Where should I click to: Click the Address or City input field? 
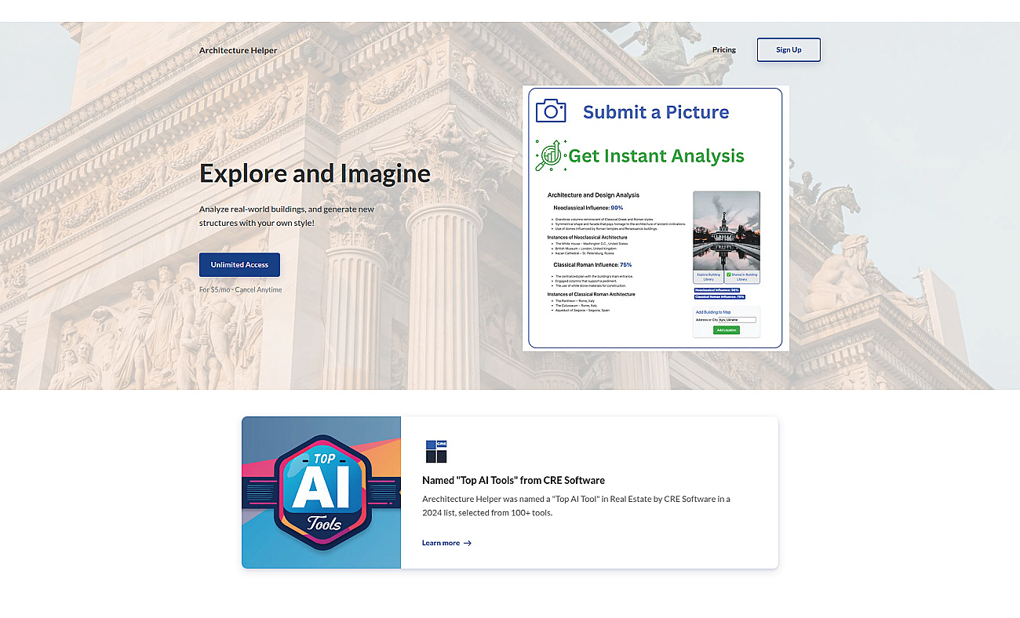[737, 320]
